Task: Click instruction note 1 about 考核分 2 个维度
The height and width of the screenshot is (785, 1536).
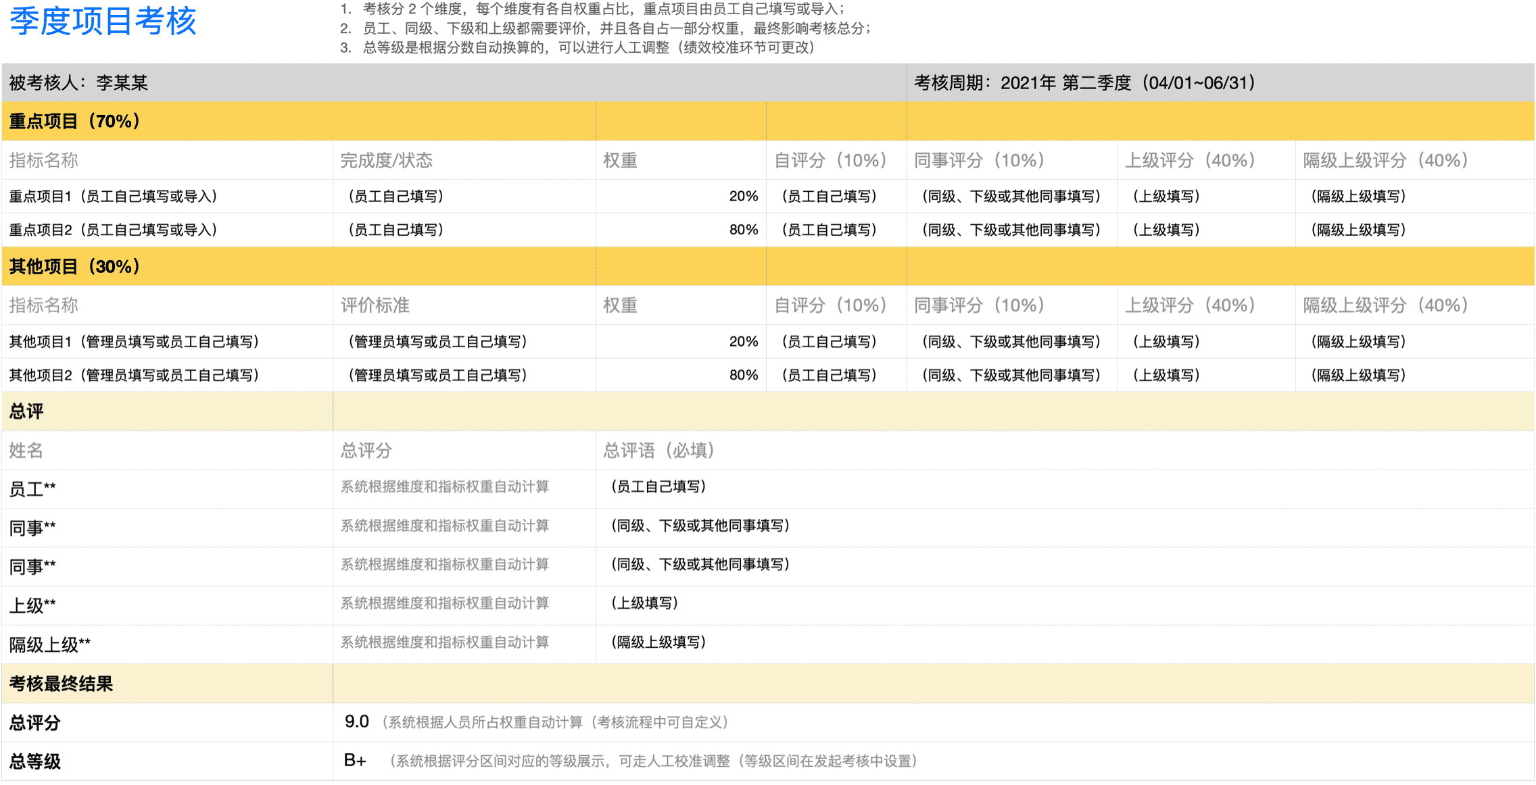Action: 592,9
